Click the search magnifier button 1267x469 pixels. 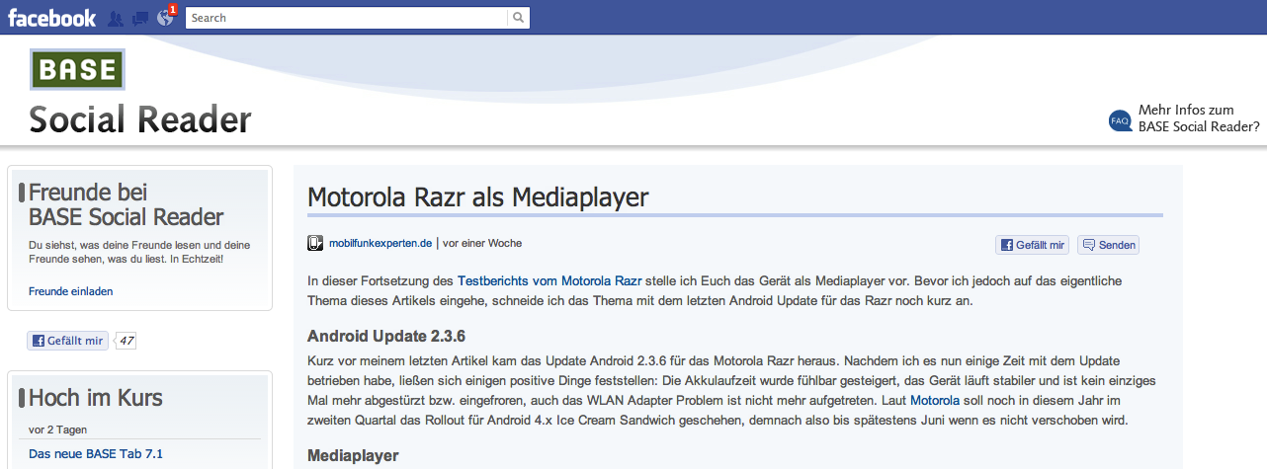[519, 18]
